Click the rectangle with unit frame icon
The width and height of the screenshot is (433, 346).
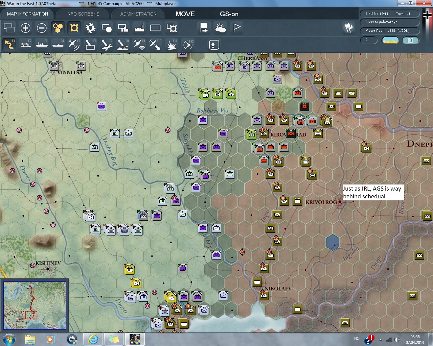(172, 28)
